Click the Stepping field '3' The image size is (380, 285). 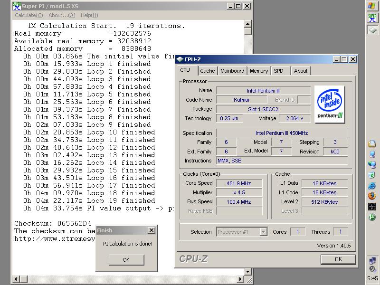click(335, 142)
